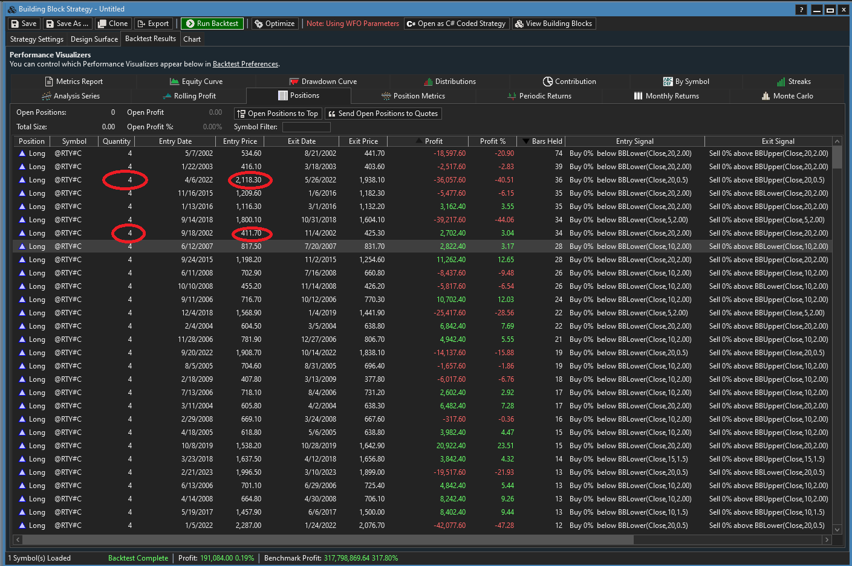Click the Save disk icon in toolbar
Screen dimensions: 852x566
coord(16,24)
